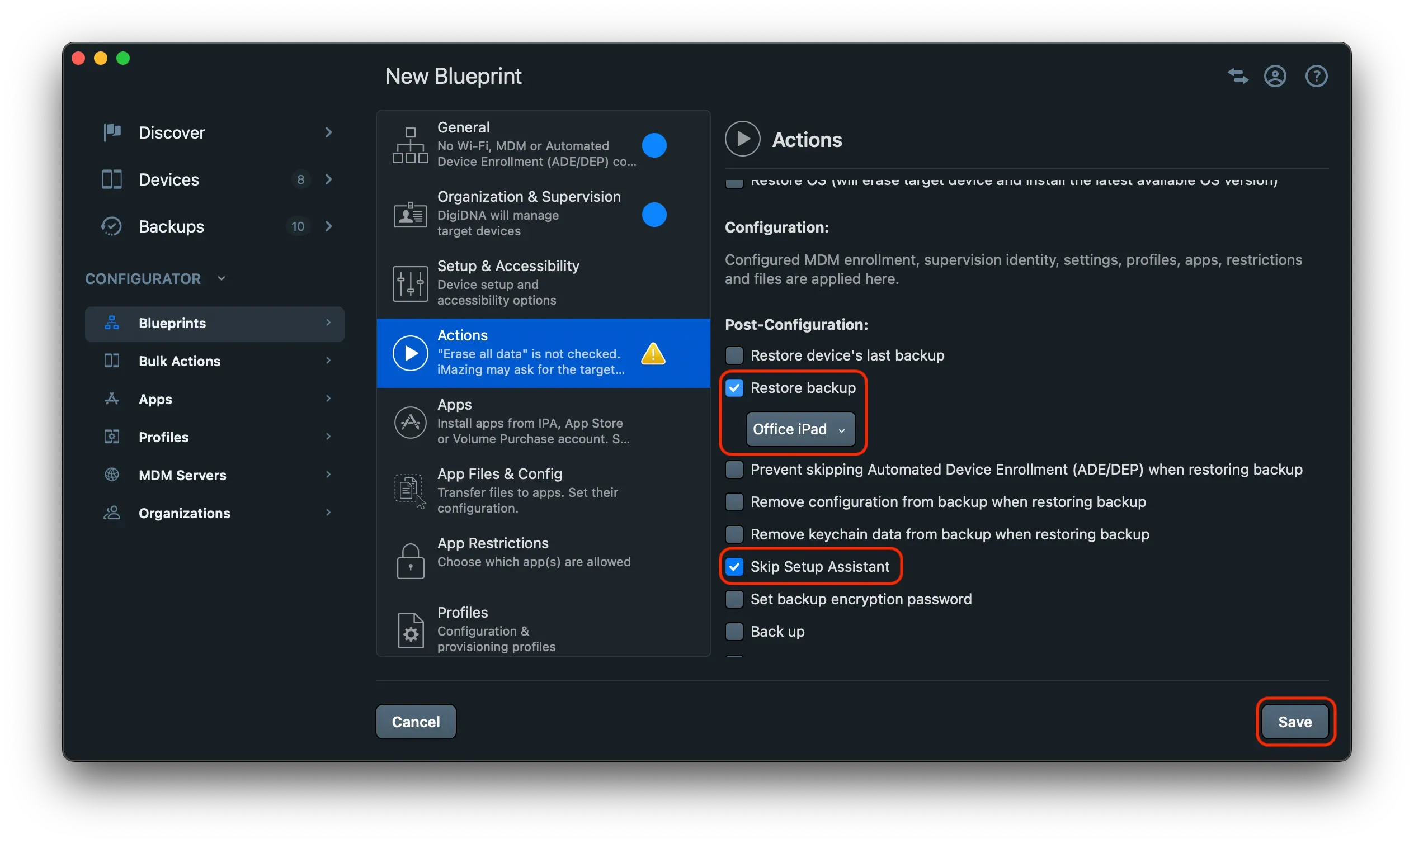Select the Organizations icon in sidebar
Image resolution: width=1414 pixels, height=844 pixels.
pyautogui.click(x=111, y=513)
